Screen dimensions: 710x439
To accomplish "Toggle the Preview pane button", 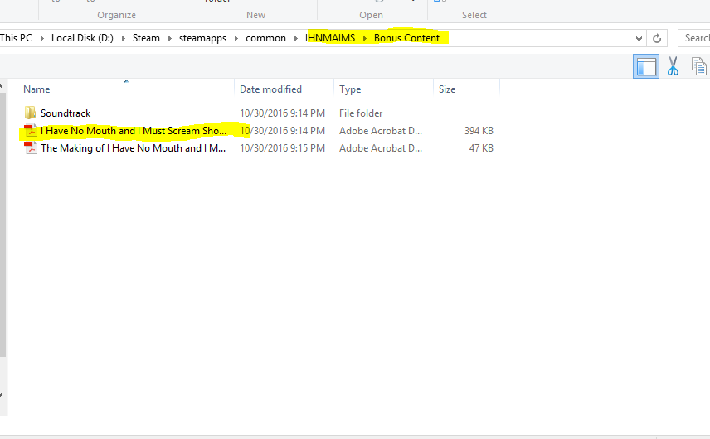I will tap(645, 66).
